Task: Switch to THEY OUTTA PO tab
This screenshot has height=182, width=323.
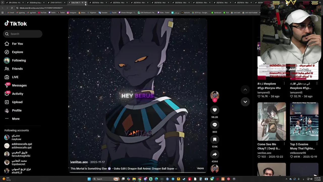Action: click(56, 3)
